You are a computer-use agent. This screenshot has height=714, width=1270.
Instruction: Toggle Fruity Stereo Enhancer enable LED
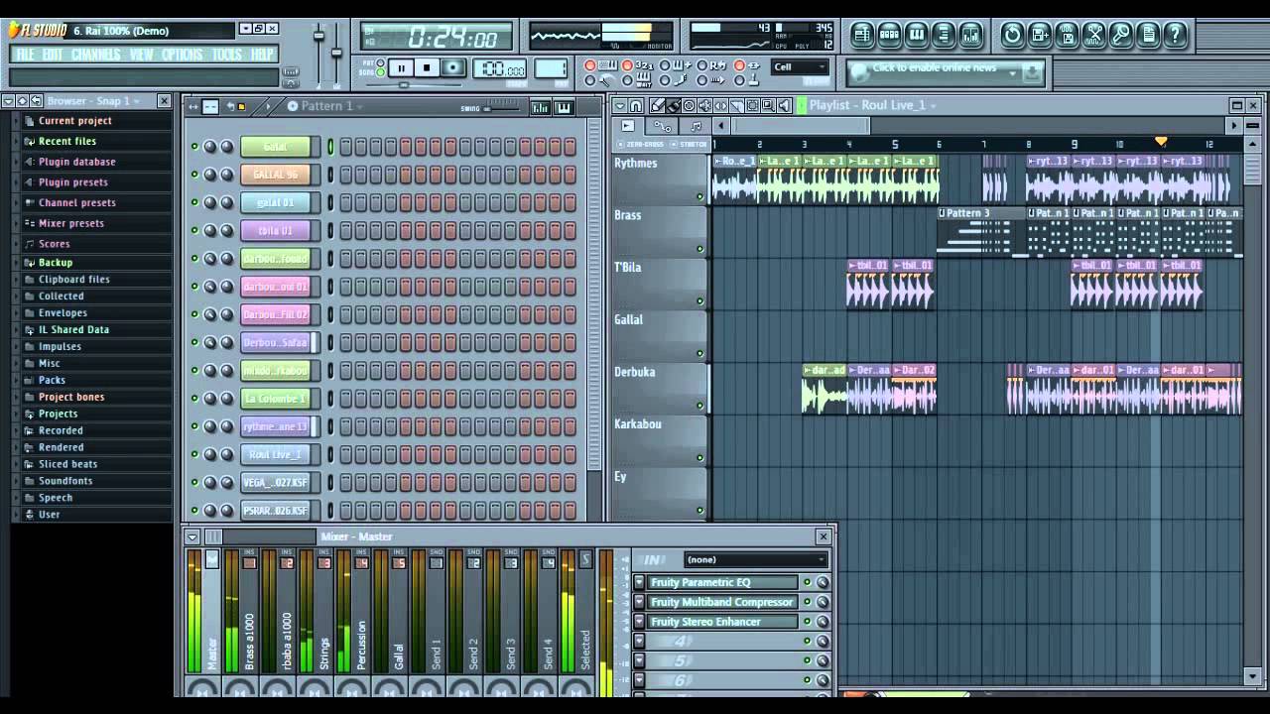click(807, 622)
